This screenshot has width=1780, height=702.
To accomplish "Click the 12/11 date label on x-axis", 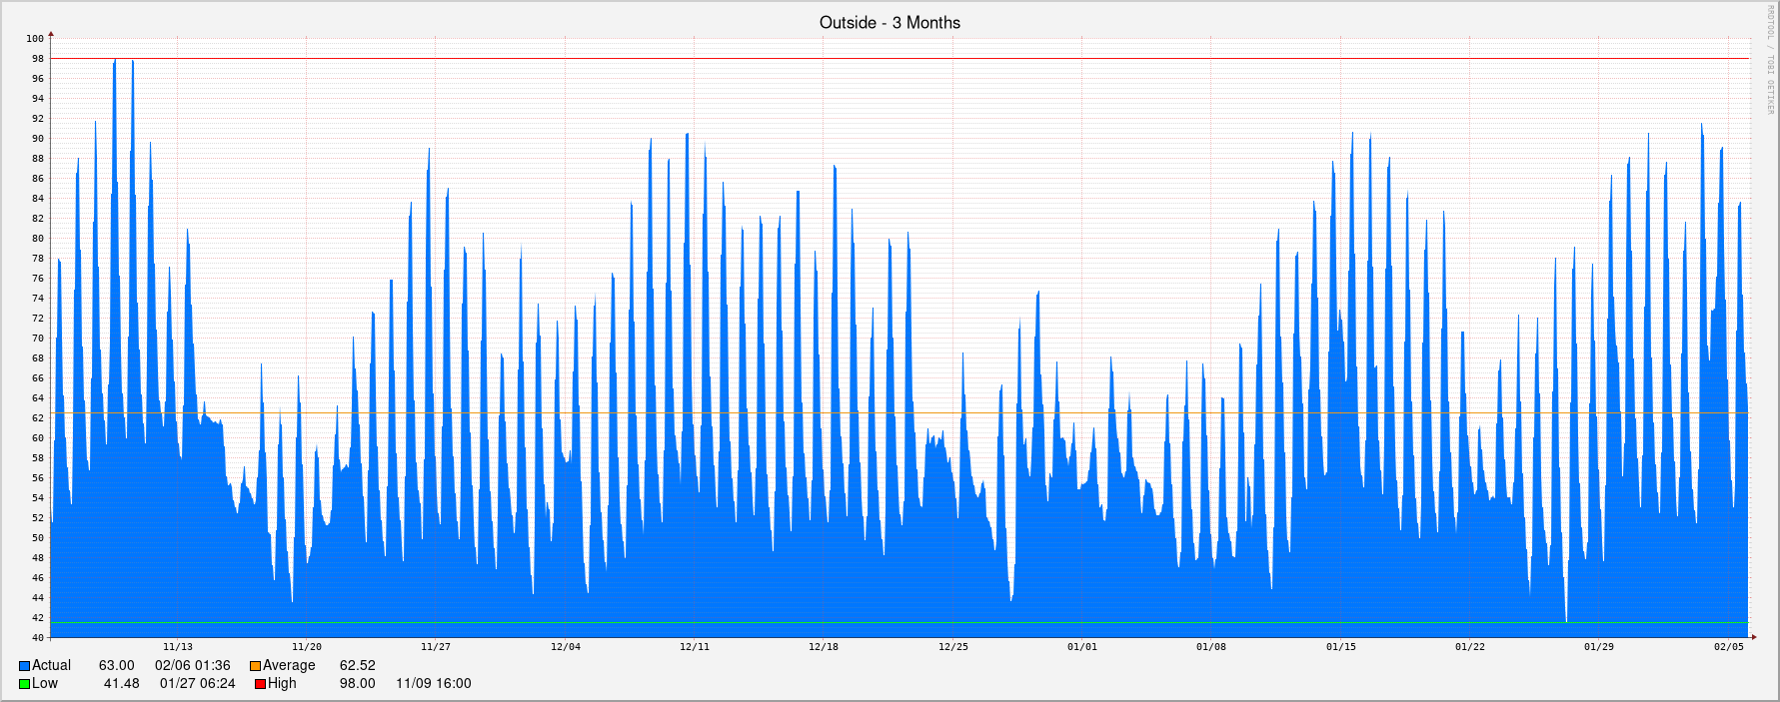I will 695,647.
